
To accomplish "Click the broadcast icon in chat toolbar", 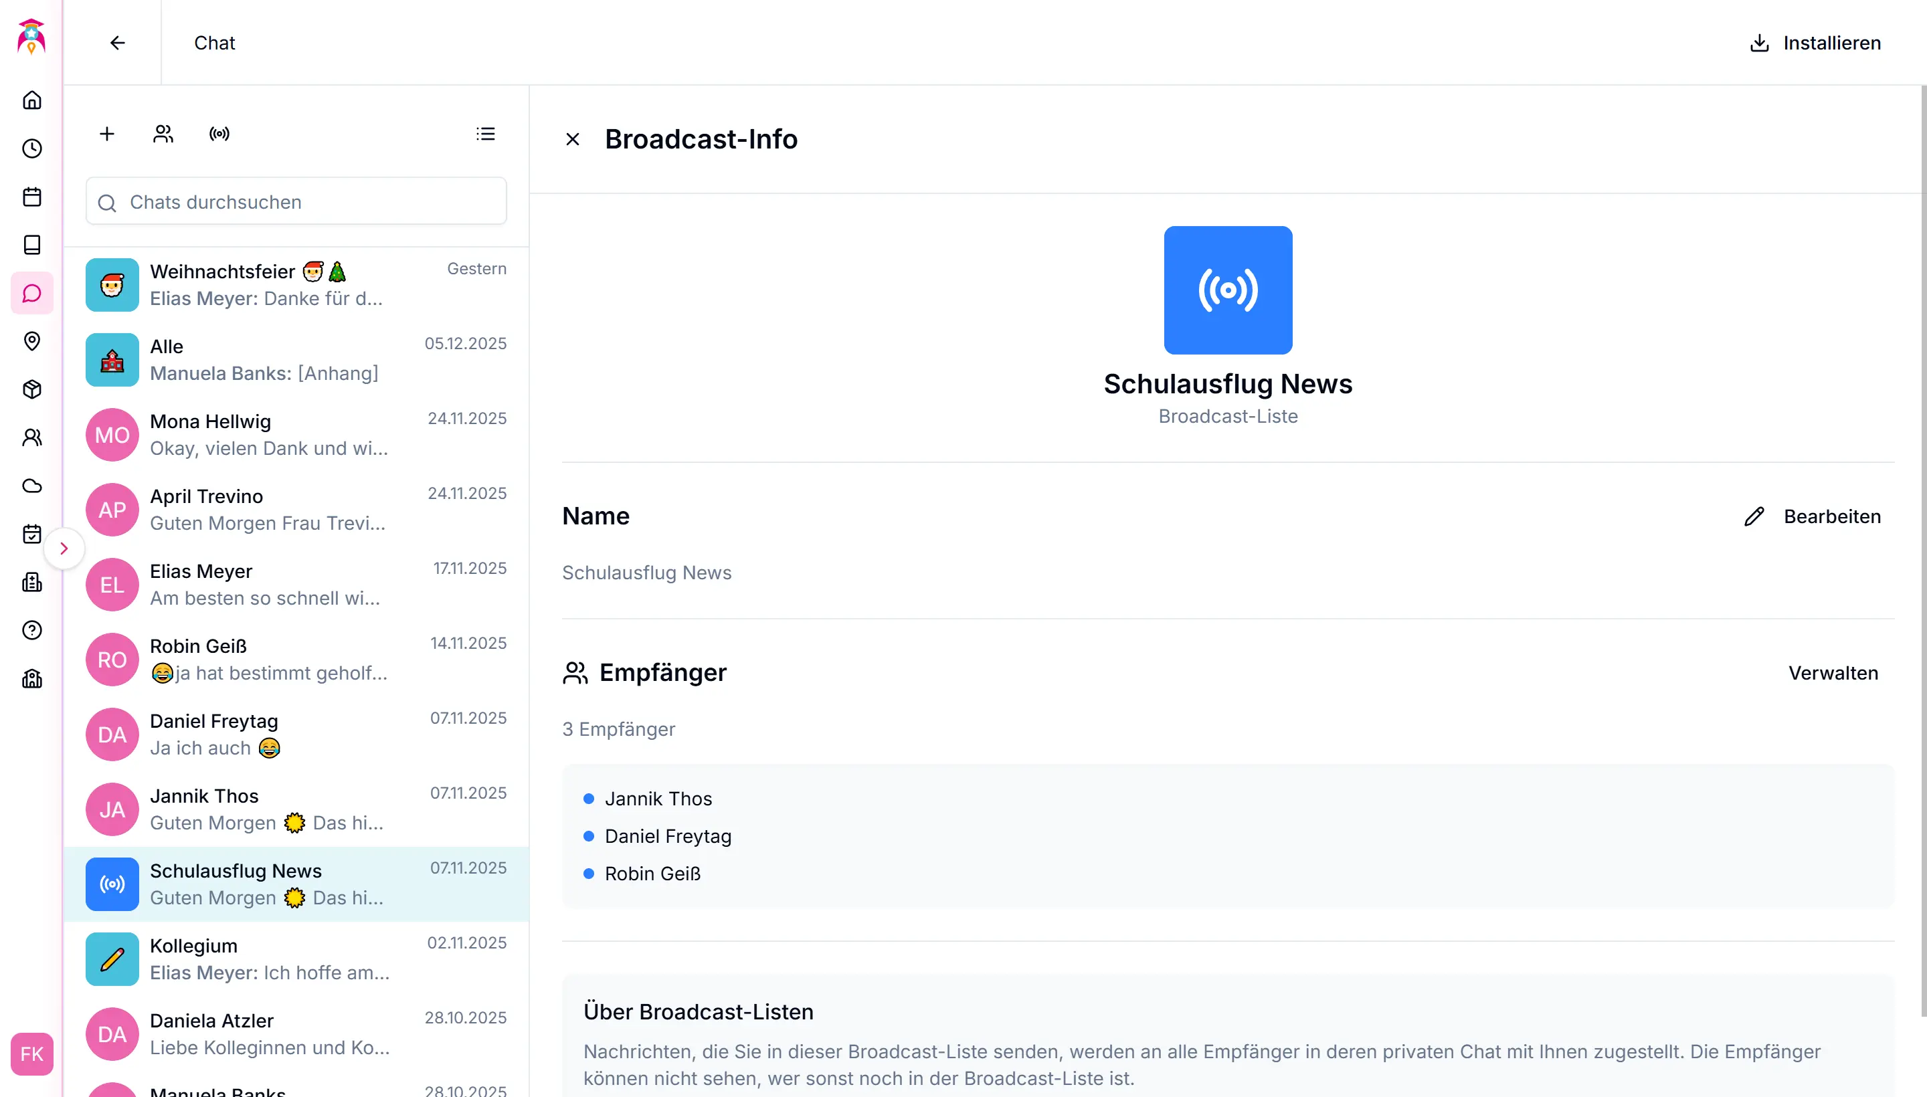I will coord(219,134).
